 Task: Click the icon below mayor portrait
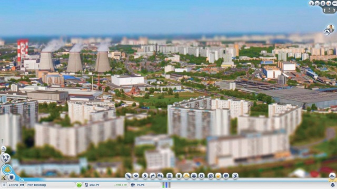(x=327, y=32)
